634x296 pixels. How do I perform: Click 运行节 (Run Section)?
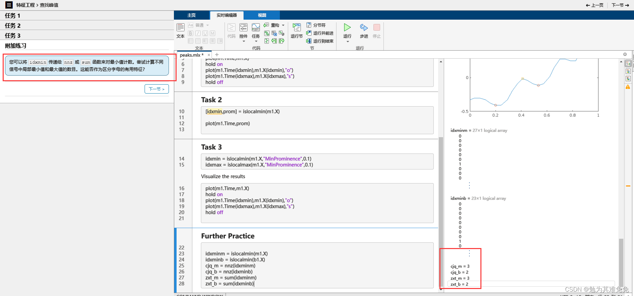[x=297, y=31]
